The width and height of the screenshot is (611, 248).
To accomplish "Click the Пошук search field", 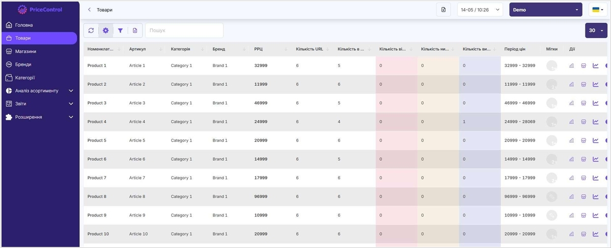I will click(x=184, y=30).
